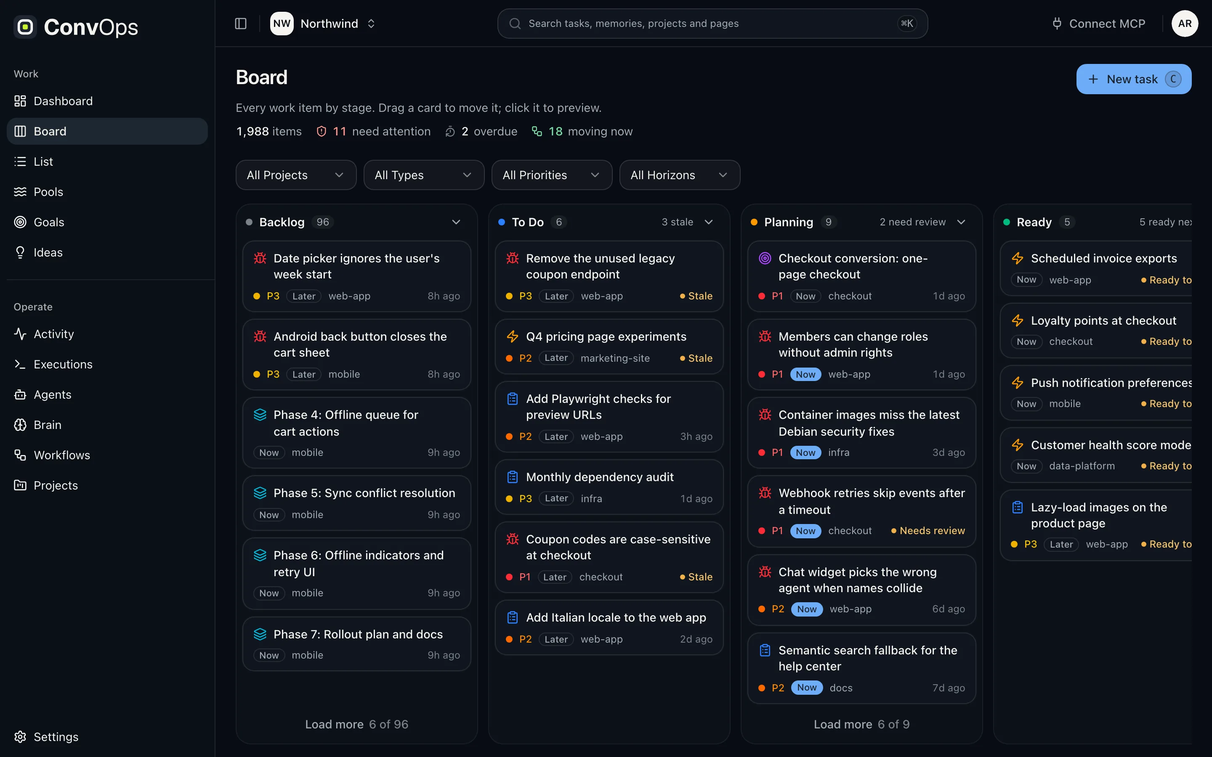This screenshot has width=1212, height=757.
Task: Click the Brain icon in sidebar
Action: (20, 425)
